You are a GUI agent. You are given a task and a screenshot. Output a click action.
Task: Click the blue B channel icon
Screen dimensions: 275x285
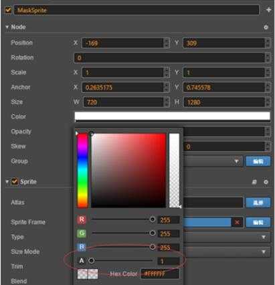click(x=82, y=247)
